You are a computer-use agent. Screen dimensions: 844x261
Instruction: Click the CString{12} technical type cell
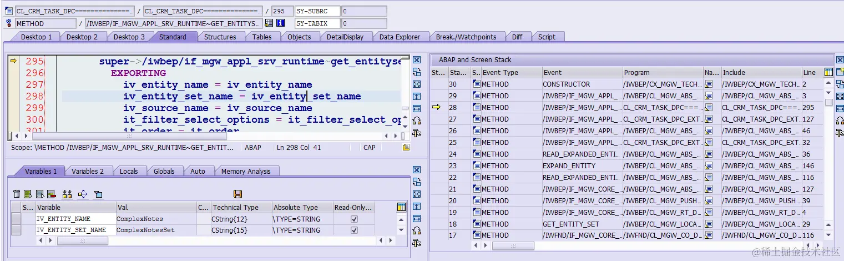point(241,219)
